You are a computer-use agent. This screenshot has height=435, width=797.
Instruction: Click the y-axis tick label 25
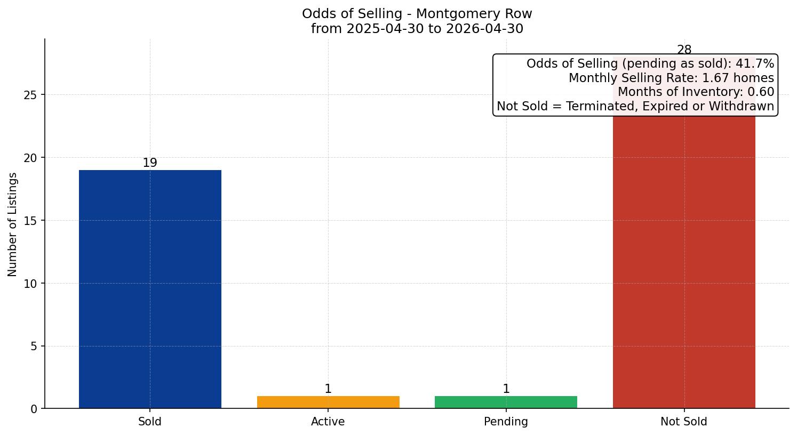point(31,95)
